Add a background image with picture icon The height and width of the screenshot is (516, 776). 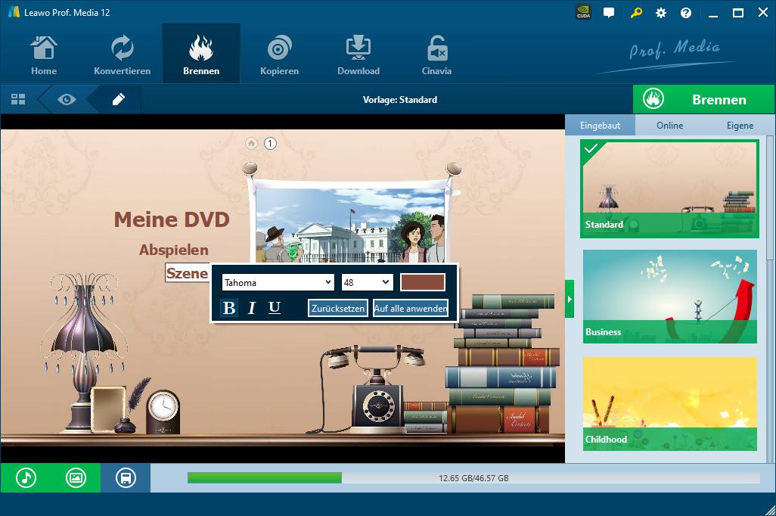click(76, 478)
